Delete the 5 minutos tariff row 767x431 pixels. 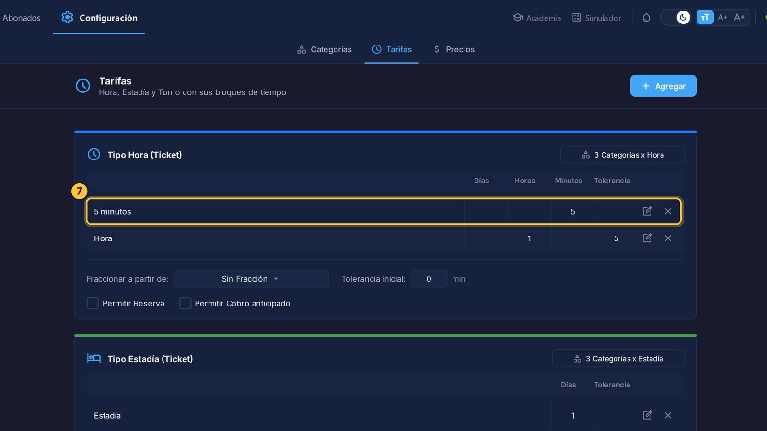tap(668, 211)
